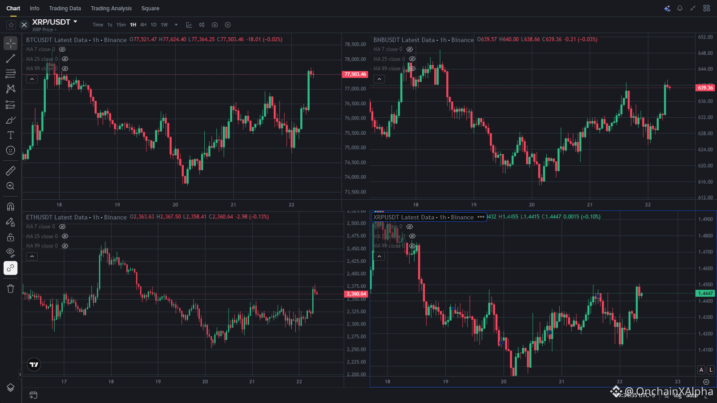Toggle log scale L button
The image size is (717, 403).
click(x=710, y=370)
